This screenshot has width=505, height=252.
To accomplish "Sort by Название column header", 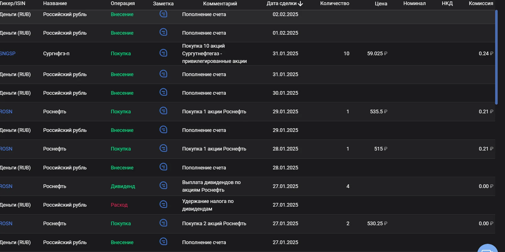I will coord(55,3).
